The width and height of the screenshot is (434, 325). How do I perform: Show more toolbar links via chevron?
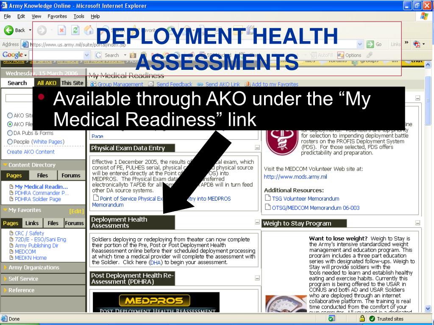click(406, 43)
